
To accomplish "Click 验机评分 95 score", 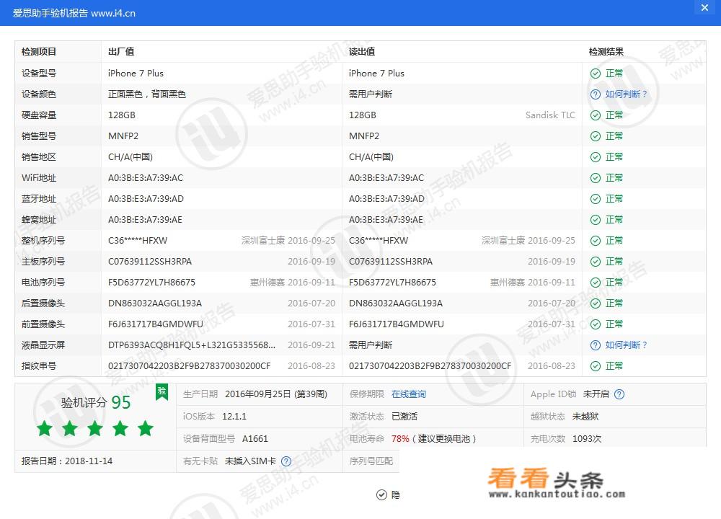I will pos(96,403).
